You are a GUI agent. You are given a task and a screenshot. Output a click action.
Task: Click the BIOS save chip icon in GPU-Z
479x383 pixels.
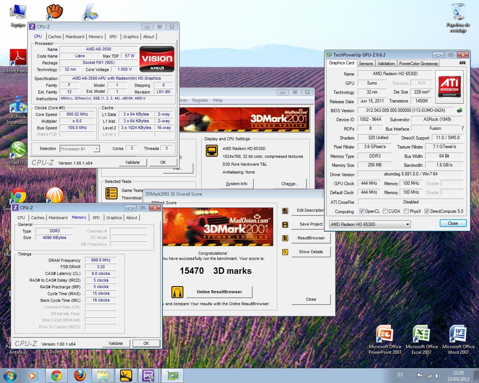tap(460, 110)
